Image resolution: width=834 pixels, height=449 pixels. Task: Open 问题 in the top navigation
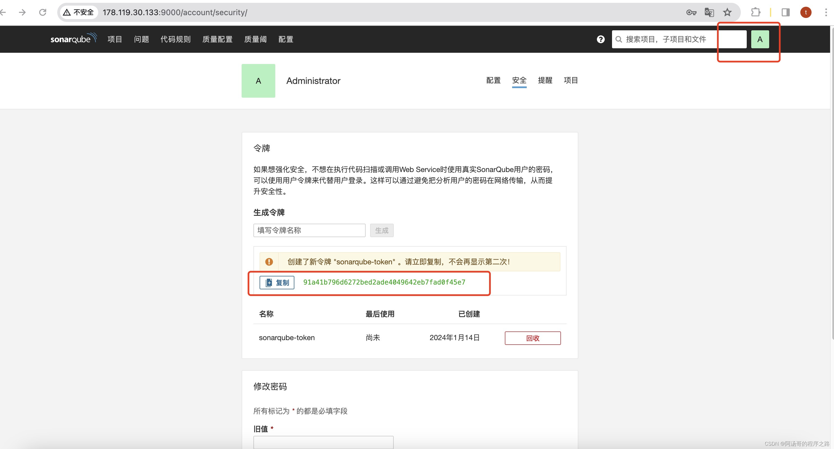tap(141, 39)
